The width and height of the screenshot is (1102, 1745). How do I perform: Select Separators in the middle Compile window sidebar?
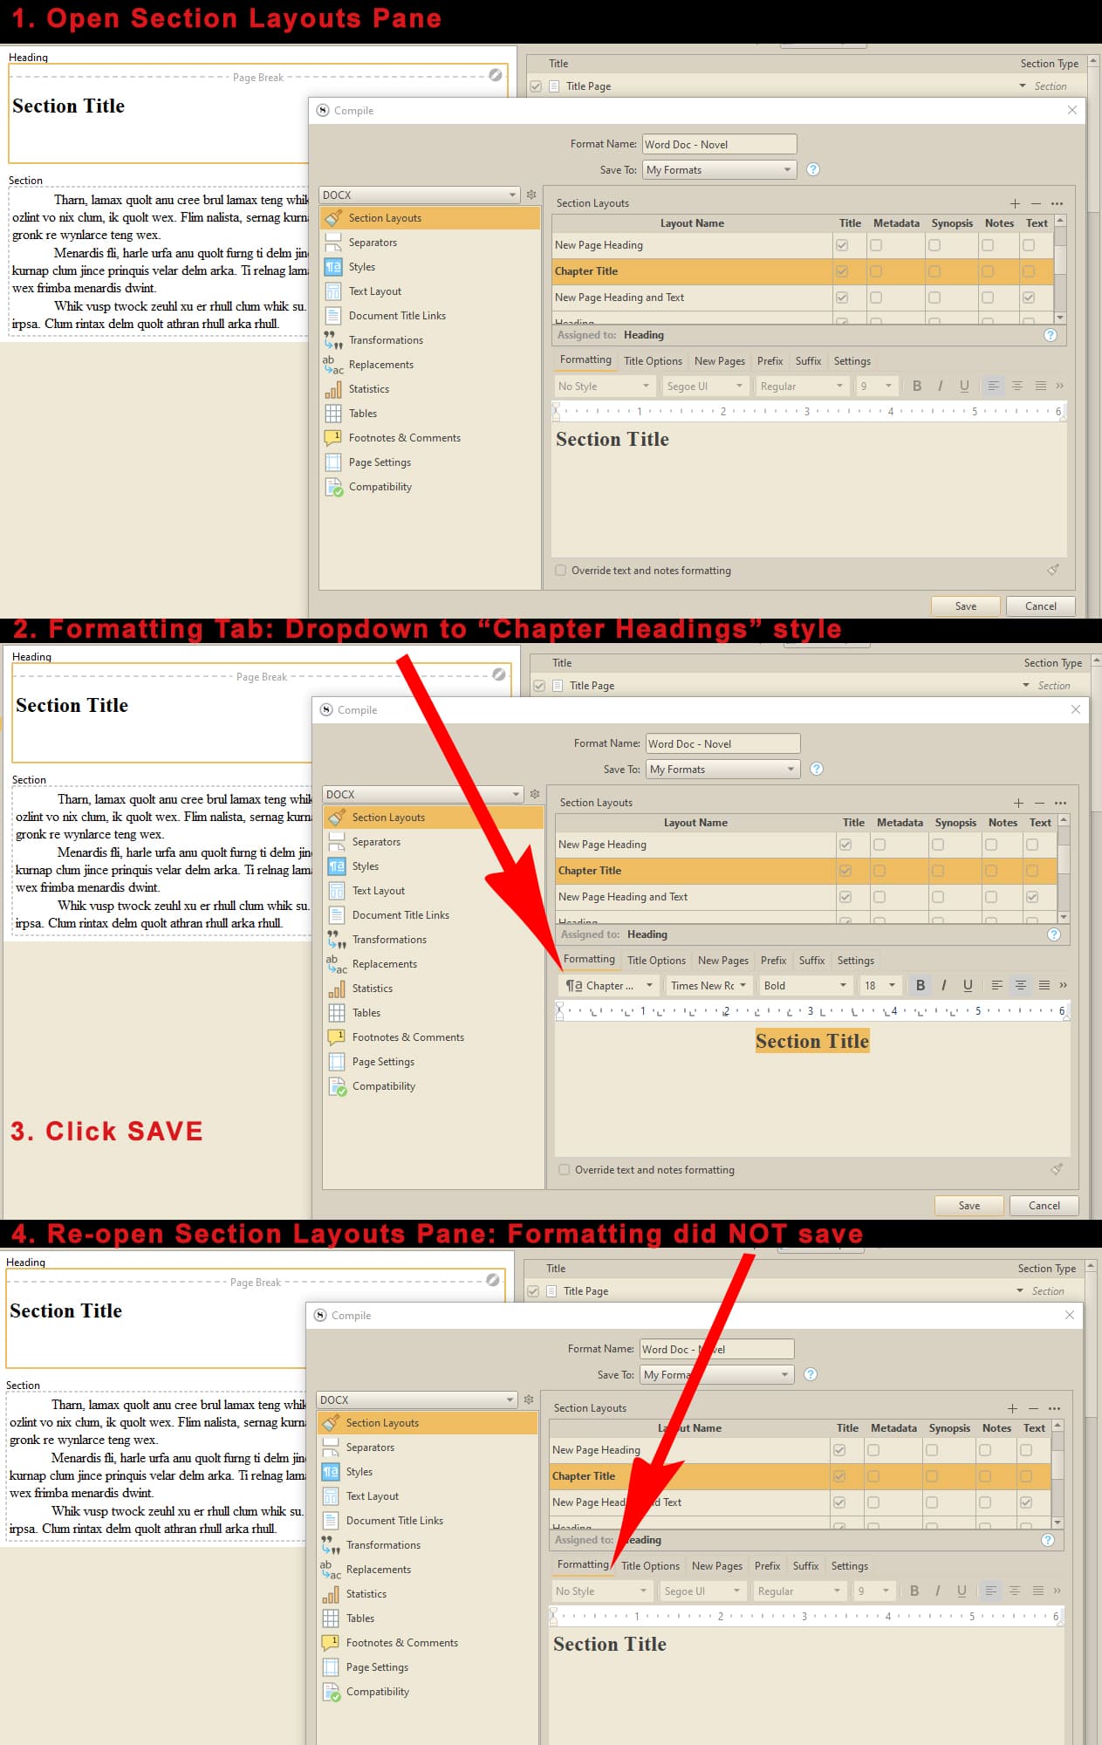(375, 842)
